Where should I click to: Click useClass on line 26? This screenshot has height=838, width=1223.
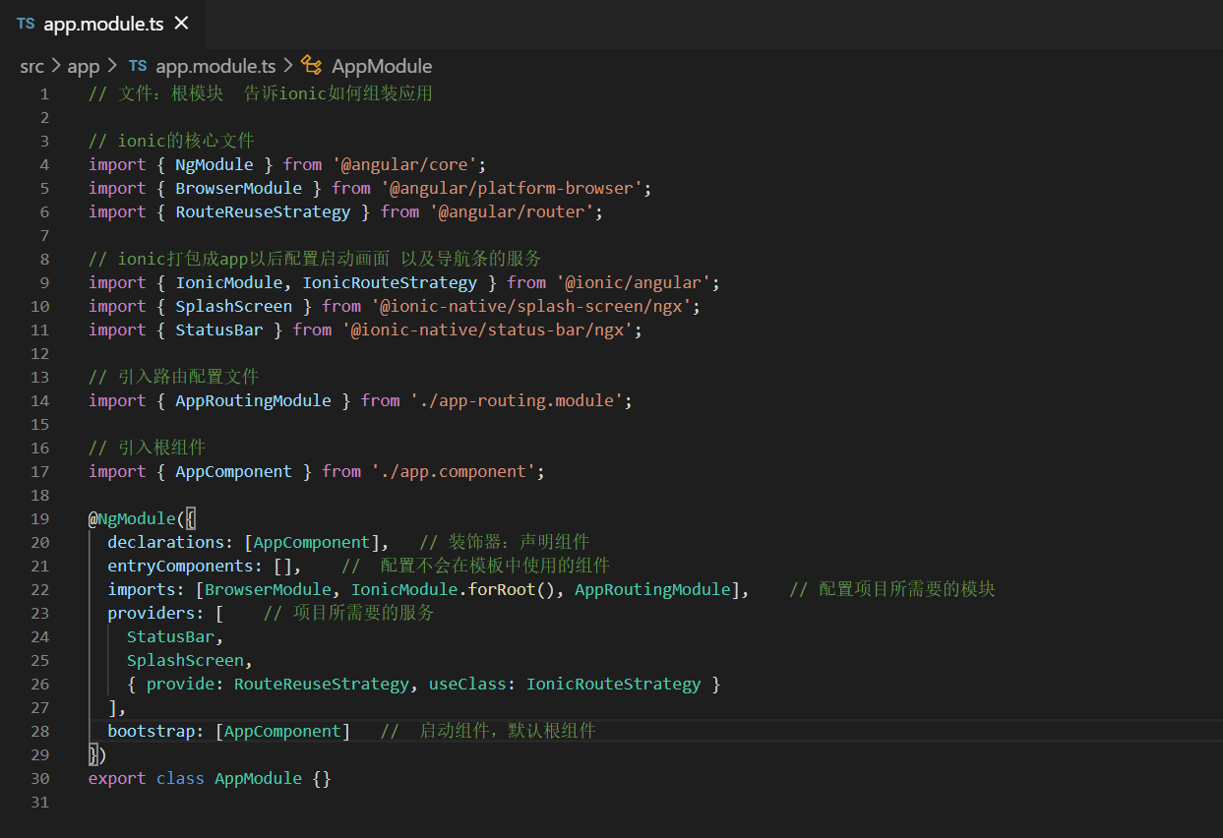point(467,684)
